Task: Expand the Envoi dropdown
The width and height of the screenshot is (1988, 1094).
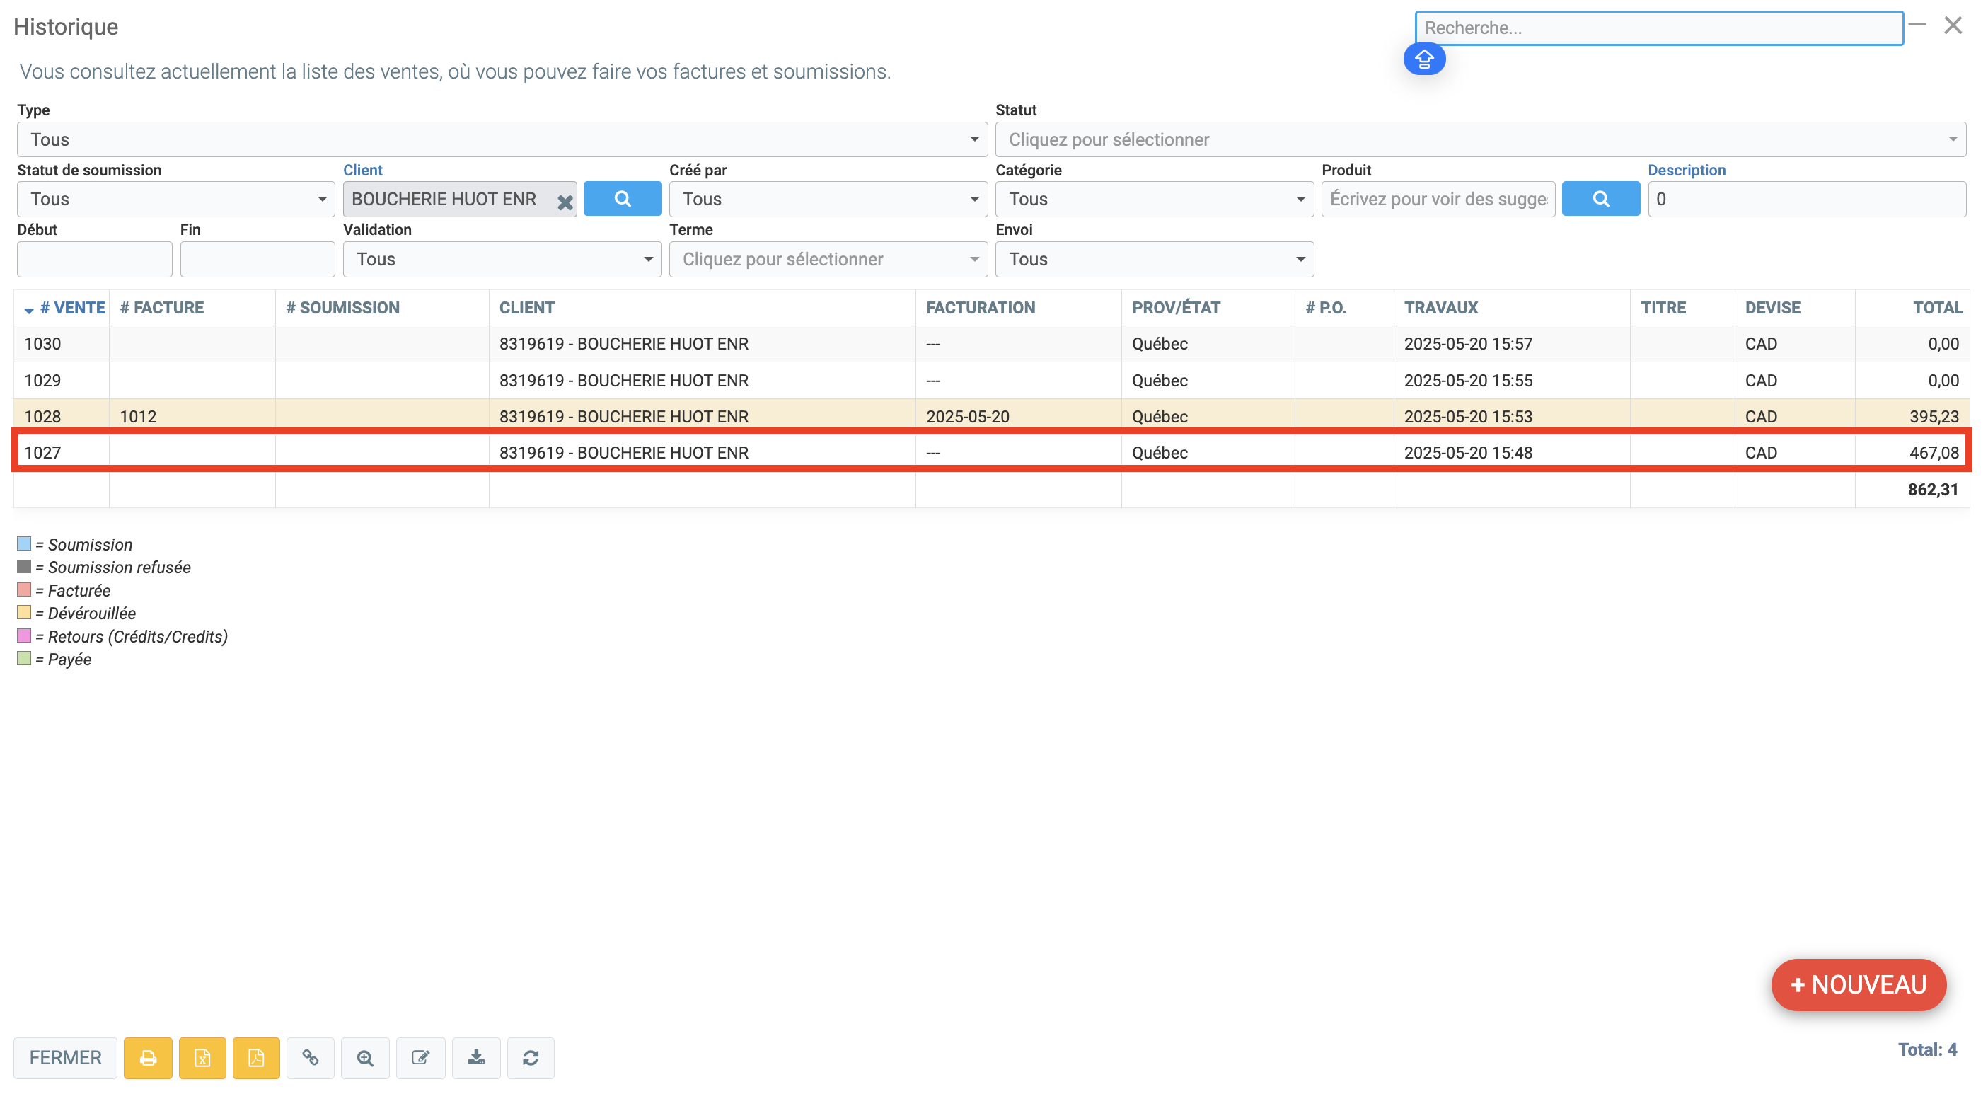Action: (1154, 258)
